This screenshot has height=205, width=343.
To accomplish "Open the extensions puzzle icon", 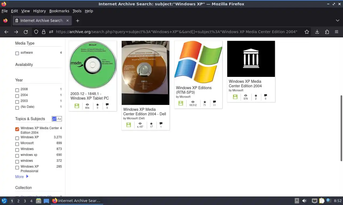I will click(327, 32).
